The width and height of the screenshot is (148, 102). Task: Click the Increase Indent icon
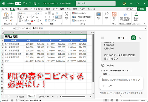[49, 20]
